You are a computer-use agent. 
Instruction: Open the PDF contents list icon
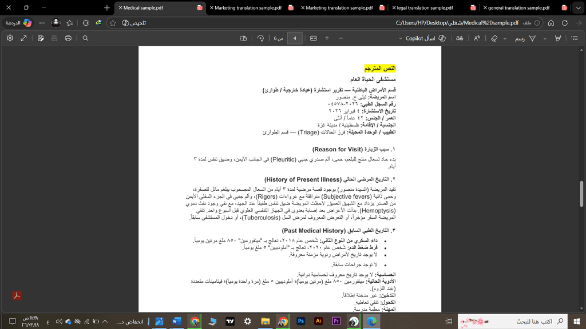point(575,38)
